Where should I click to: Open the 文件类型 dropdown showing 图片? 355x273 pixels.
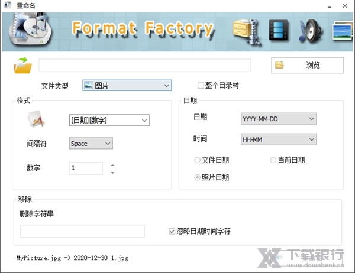[x=127, y=86]
